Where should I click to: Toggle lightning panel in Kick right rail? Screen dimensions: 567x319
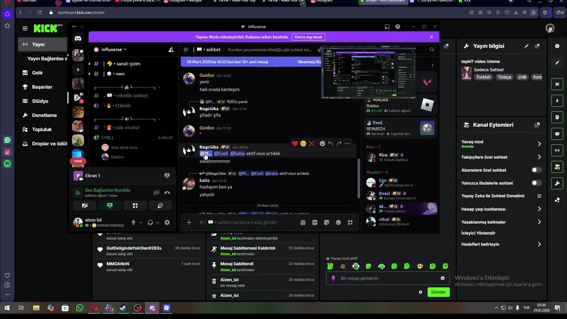pyautogui.click(x=557, y=101)
